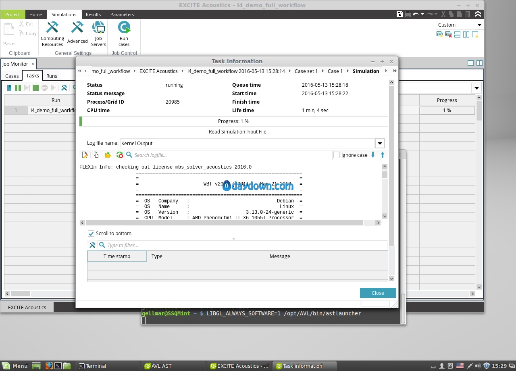516x371 pixels.
Task: Open Advanced general settings
Action: [77, 32]
